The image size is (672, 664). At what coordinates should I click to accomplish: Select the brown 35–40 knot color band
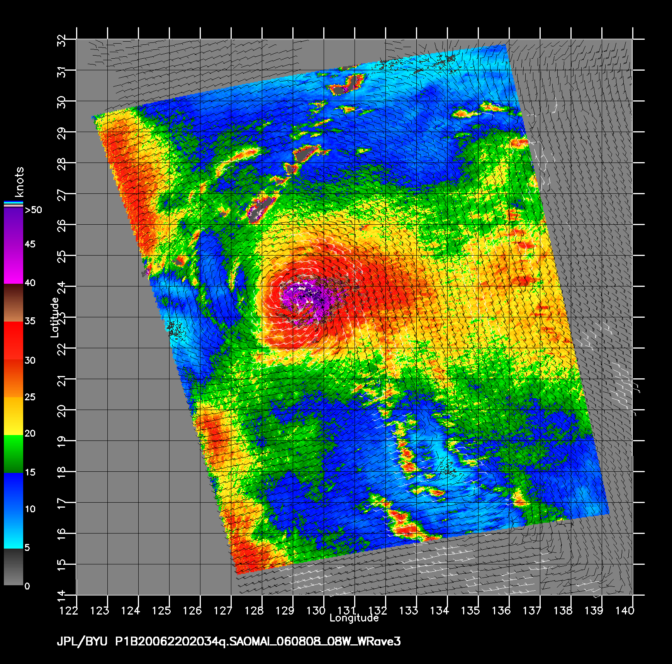(x=14, y=303)
